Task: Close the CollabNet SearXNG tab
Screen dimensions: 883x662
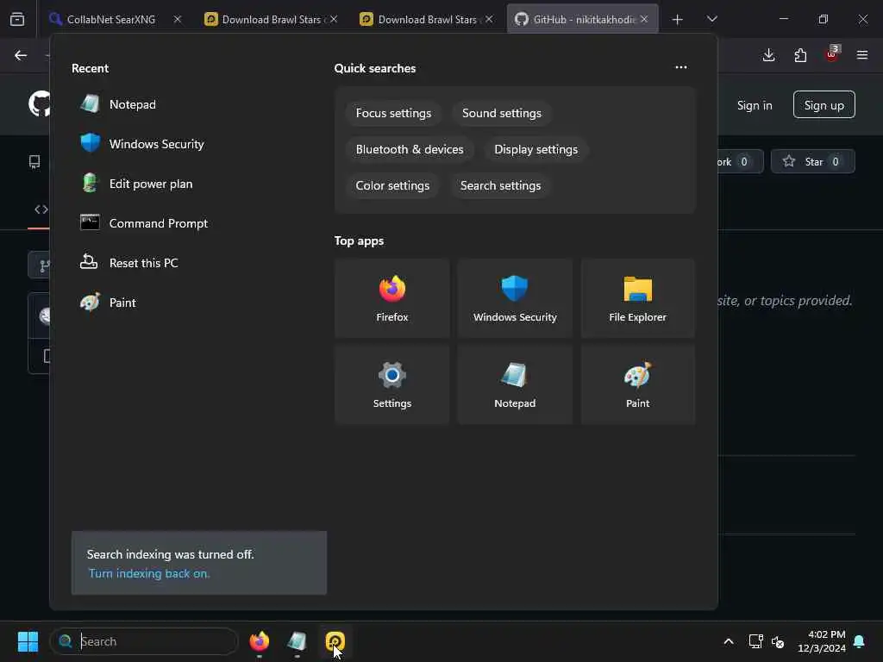Action: click(x=178, y=19)
